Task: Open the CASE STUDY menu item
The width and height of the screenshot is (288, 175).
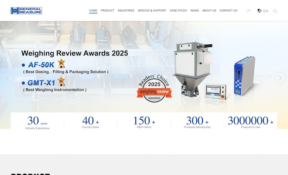Action: tap(178, 10)
